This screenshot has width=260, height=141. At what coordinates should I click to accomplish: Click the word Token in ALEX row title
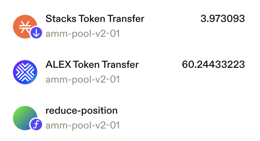87,64
